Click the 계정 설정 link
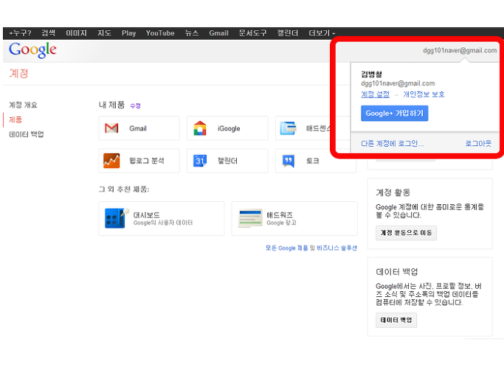Screen dimensions: 504x381 click(x=375, y=94)
